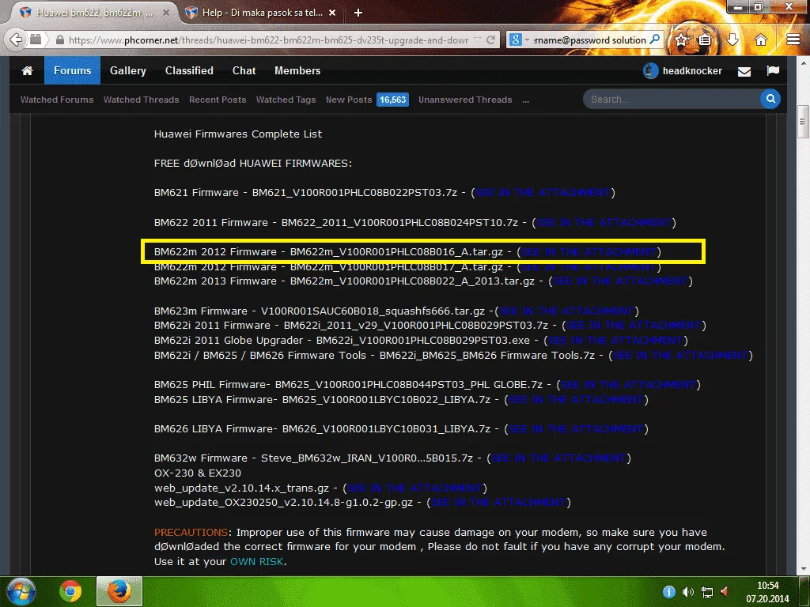Click the browser back arrow button
Screen dimensions: 810x607
(17, 40)
